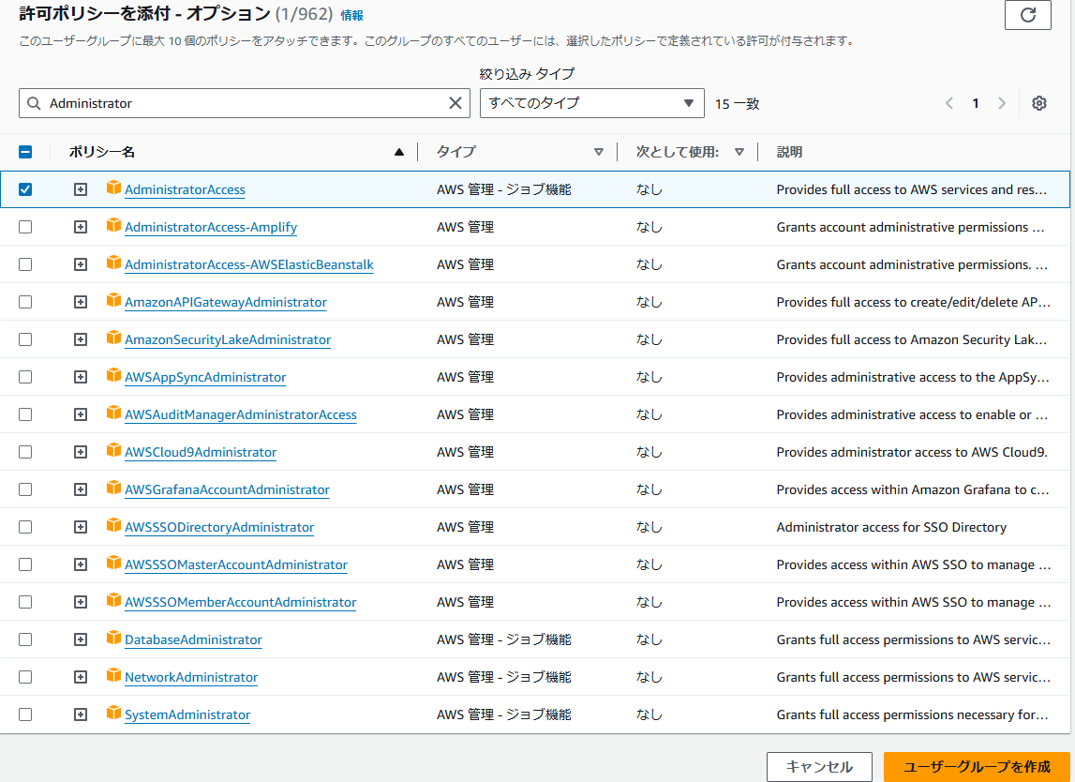
Task: Open 次として使用 column filter triangle
Action: (x=739, y=152)
